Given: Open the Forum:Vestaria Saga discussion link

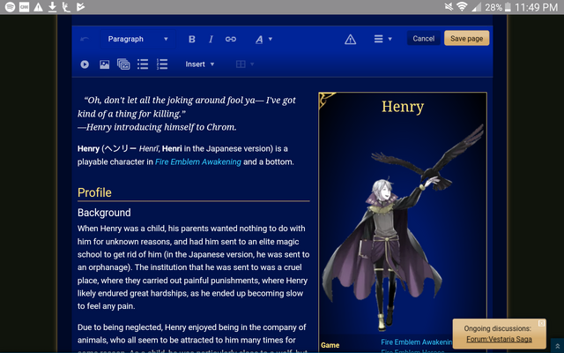Looking at the screenshot, I should click(499, 339).
